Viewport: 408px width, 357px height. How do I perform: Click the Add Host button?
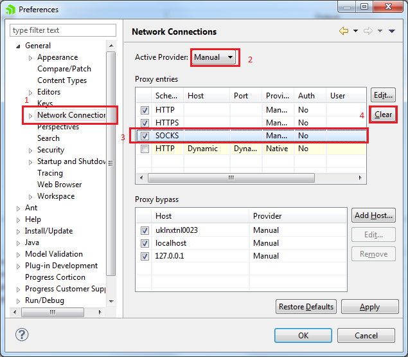pos(373,215)
